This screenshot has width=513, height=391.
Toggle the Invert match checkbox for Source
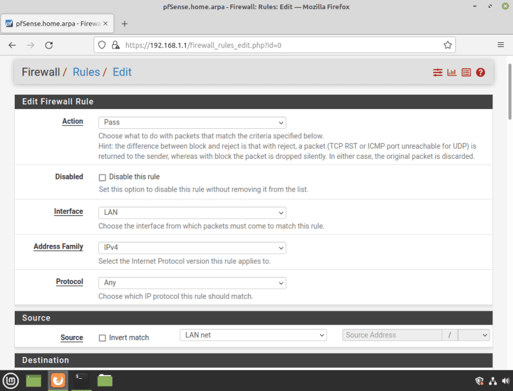(102, 338)
